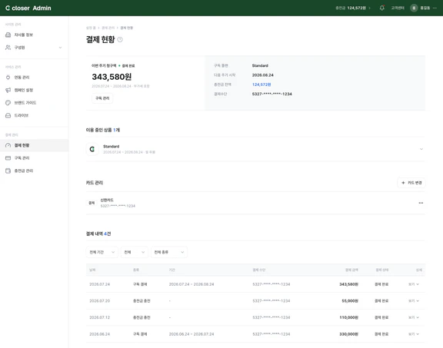Click the 2026.07.20 date cell
443x348 pixels.
(99, 301)
